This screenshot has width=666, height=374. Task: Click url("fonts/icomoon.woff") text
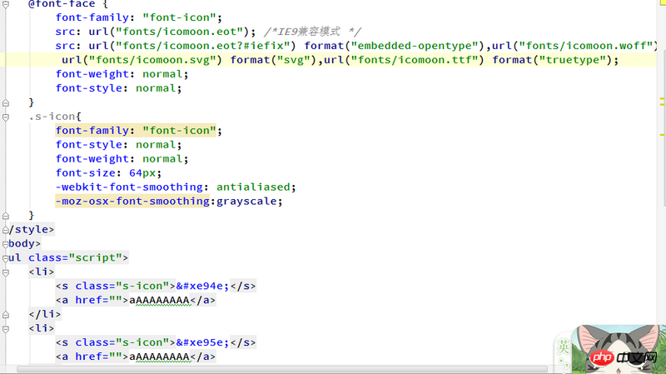tap(575, 46)
